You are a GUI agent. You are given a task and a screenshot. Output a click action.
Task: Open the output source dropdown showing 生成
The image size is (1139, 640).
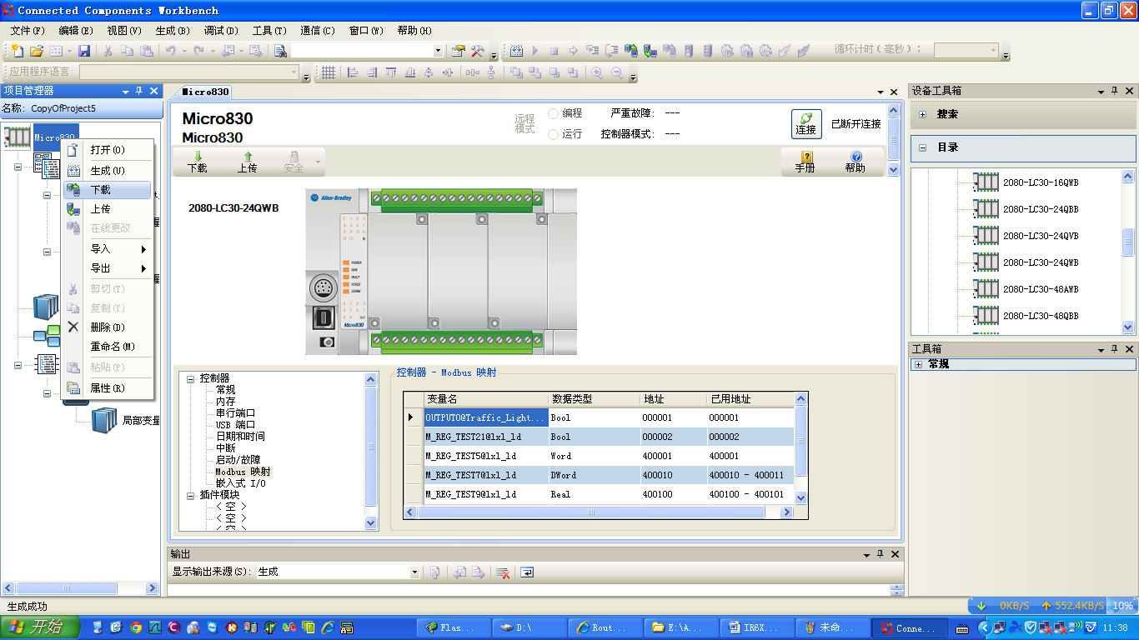(x=414, y=572)
